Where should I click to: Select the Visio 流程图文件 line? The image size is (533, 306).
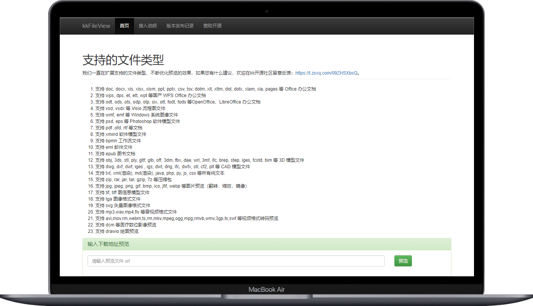pos(130,108)
